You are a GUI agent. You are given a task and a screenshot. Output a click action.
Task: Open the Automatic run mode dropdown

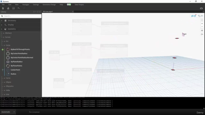tap(8, 112)
